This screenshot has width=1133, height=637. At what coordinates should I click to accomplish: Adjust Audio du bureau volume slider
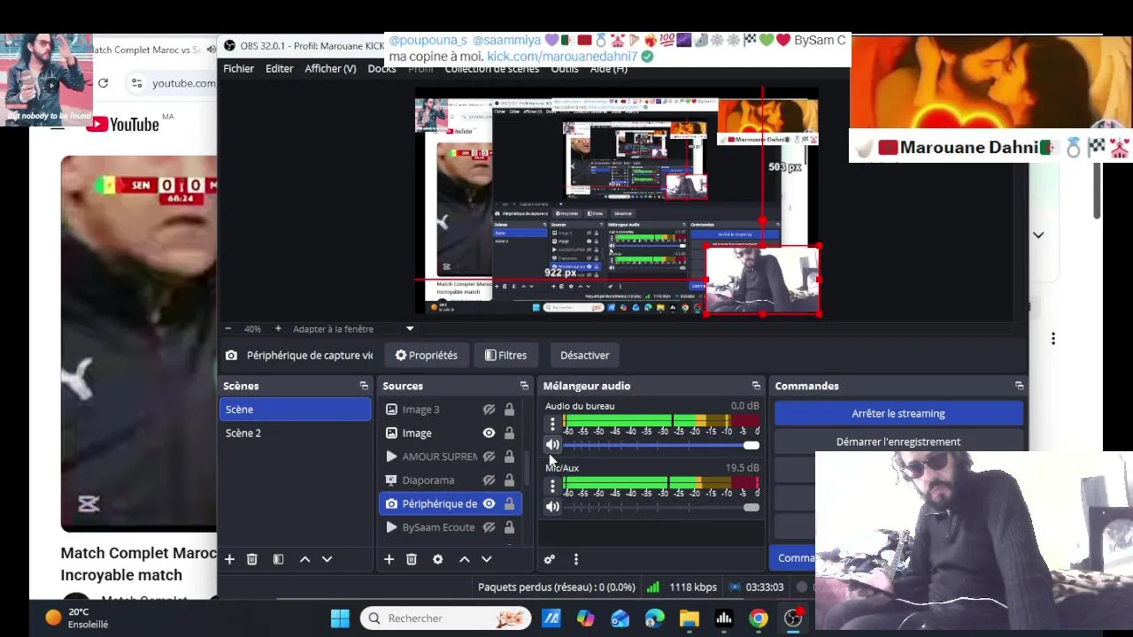[661, 445]
